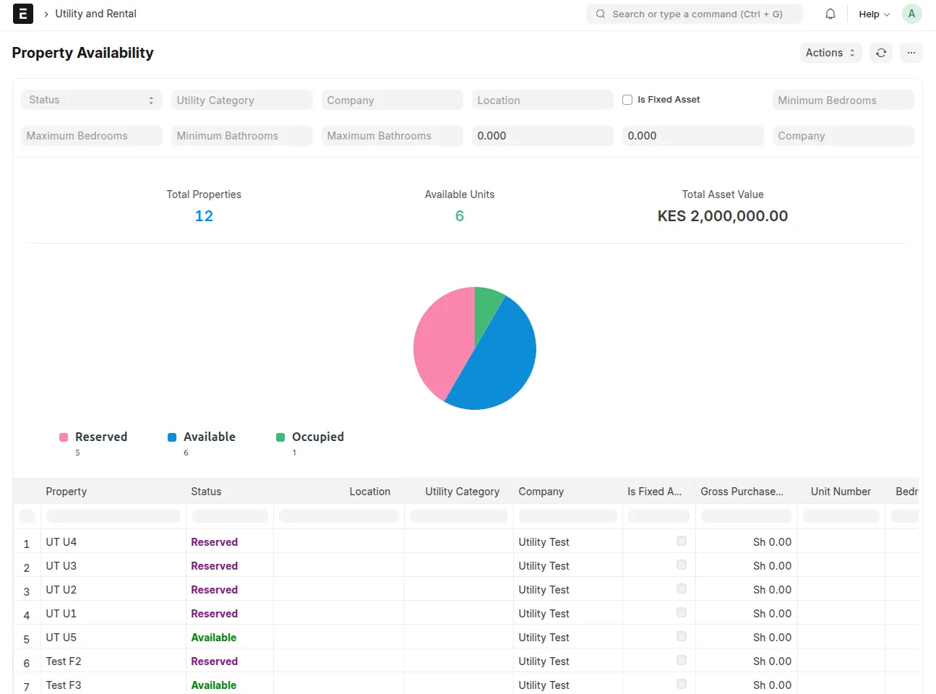Click the refresh report icon
The width and height of the screenshot is (936, 694).
(x=881, y=53)
